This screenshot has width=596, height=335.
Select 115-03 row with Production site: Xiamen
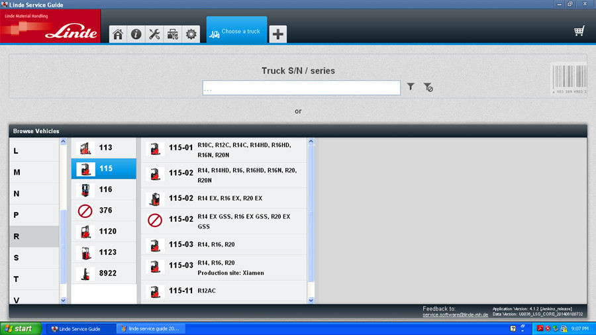click(x=224, y=267)
